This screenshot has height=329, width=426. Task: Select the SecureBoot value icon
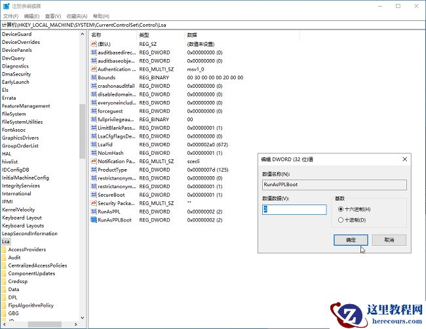tap(94, 195)
